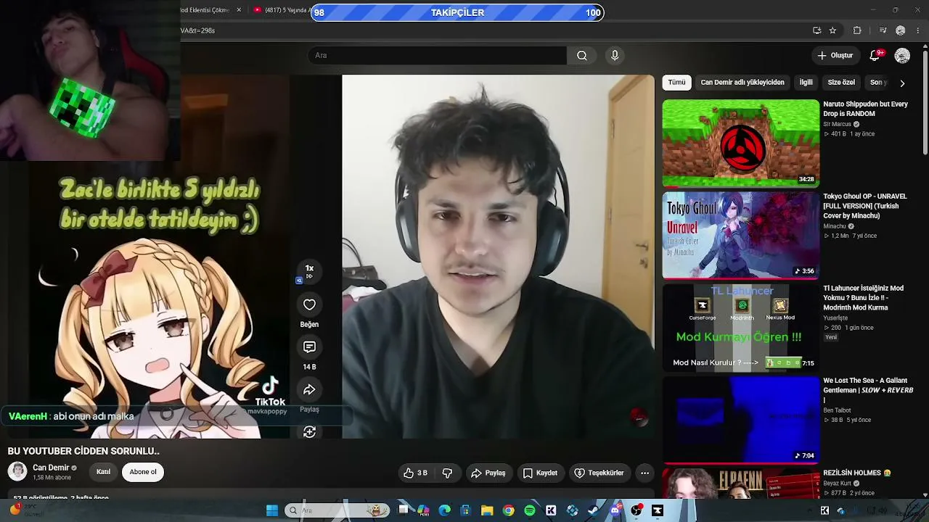Open the browser extensions puzzle icon
Screen dimensions: 929x522
click(857, 30)
